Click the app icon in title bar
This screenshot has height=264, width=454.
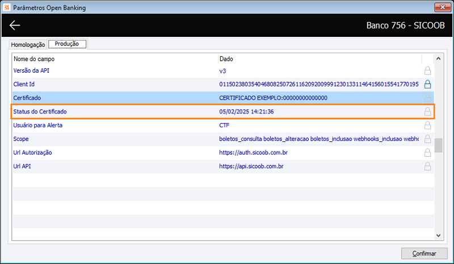tap(7, 7)
